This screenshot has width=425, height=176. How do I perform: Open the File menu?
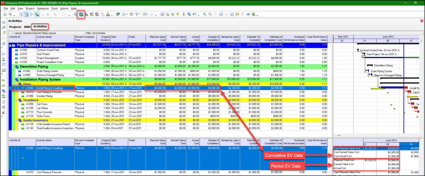(x=6, y=9)
